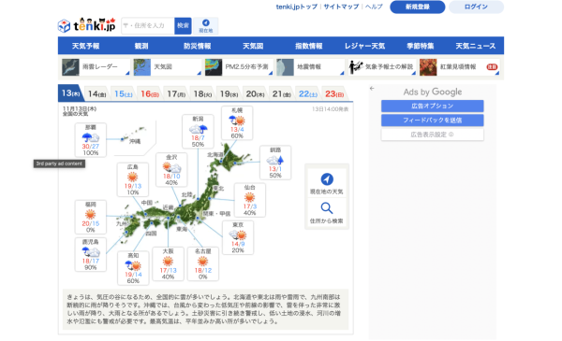
Task: Open the 季節特集 menu
Action: coord(420,46)
